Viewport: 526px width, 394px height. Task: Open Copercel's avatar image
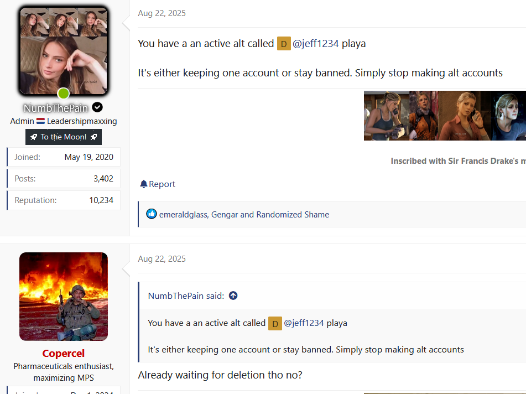(x=64, y=297)
